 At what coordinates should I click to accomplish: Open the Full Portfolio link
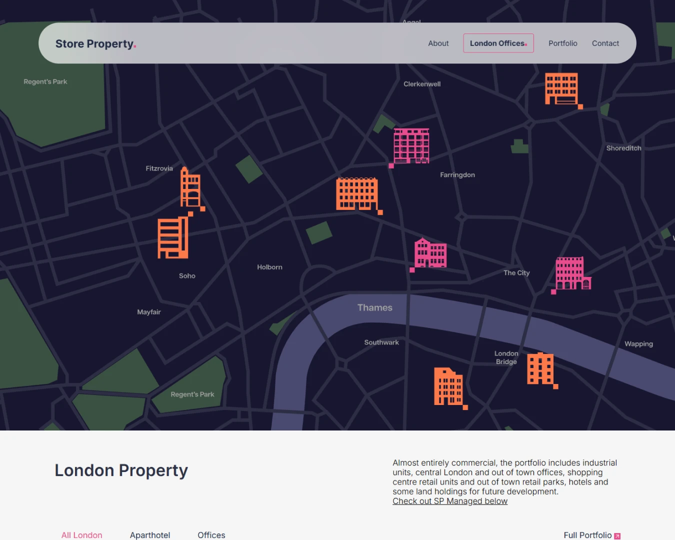click(x=587, y=535)
